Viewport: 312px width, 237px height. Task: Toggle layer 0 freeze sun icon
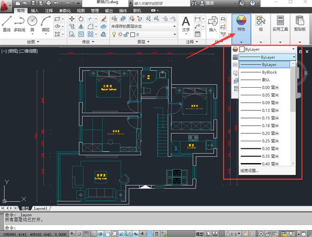[x=120, y=35]
